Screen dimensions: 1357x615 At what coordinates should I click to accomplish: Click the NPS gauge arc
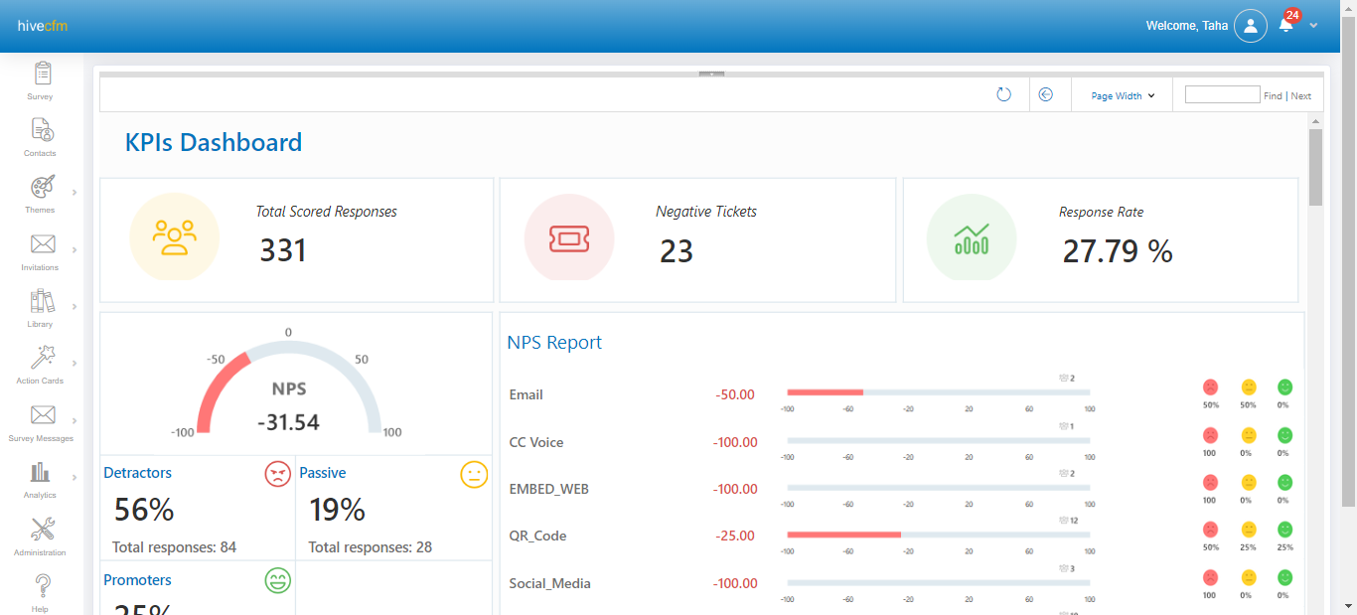click(288, 385)
